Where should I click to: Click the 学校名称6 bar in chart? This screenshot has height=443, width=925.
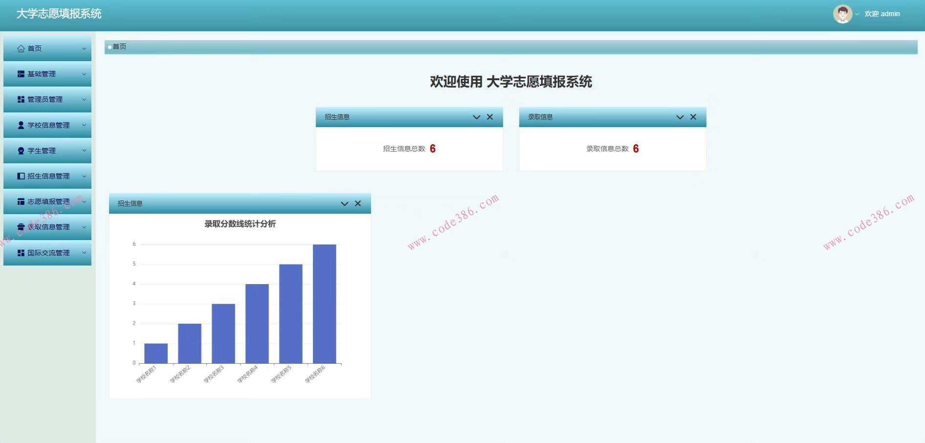(325, 304)
